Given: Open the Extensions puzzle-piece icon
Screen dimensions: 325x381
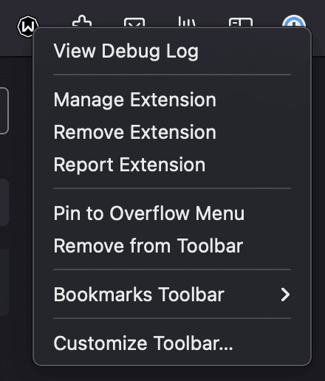Looking at the screenshot, I should click(x=82, y=21).
